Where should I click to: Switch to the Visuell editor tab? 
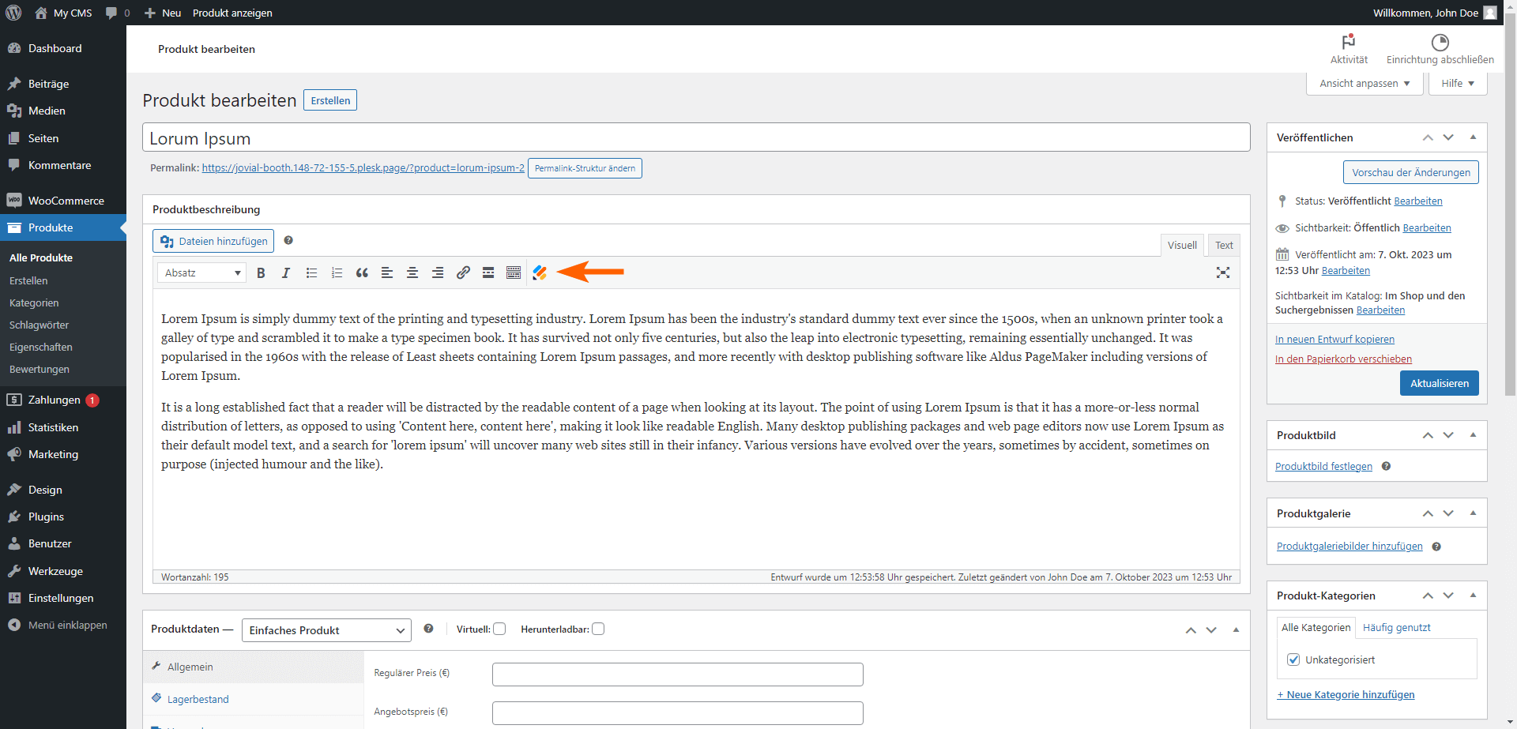[x=1182, y=246]
